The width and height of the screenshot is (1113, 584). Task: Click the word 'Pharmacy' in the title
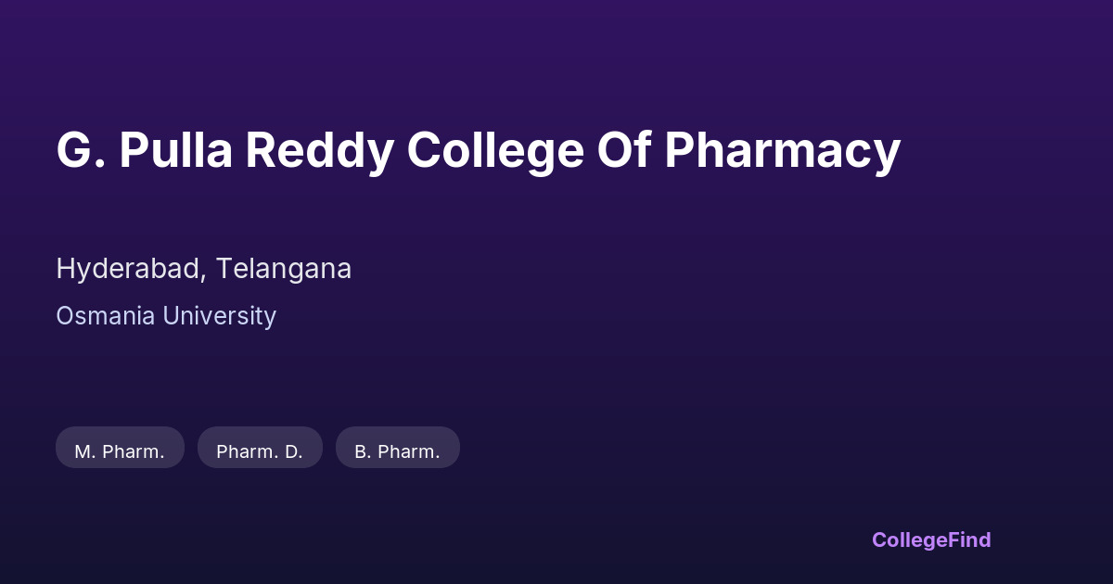point(782,150)
